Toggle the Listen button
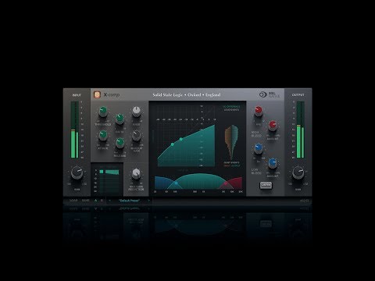Viewport: 375px width, 281px height. (266, 185)
